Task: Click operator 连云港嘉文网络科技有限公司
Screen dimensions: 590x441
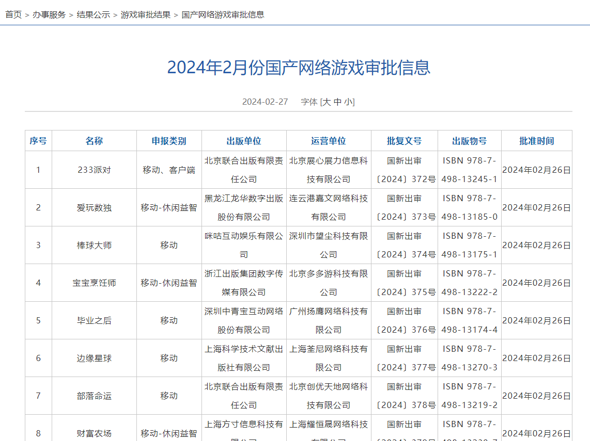Action: 329,208
